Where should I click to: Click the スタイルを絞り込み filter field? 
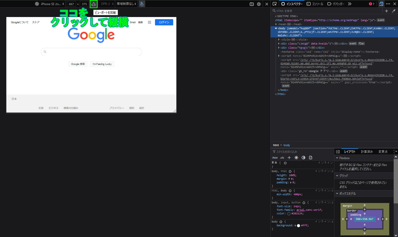click(x=302, y=152)
